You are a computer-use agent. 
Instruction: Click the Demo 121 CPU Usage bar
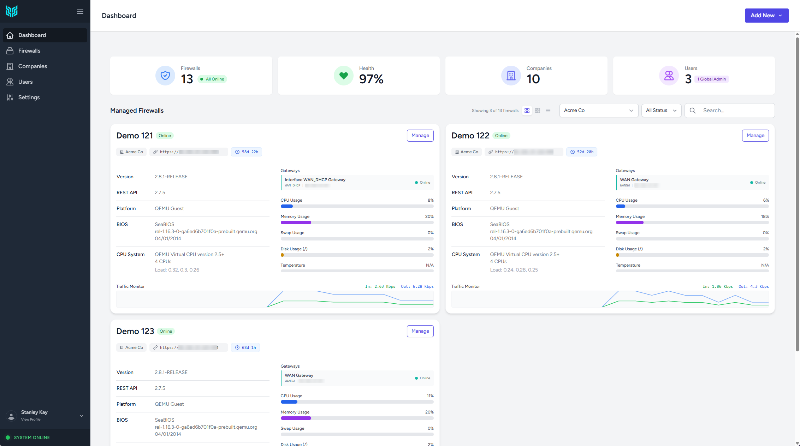coord(357,206)
